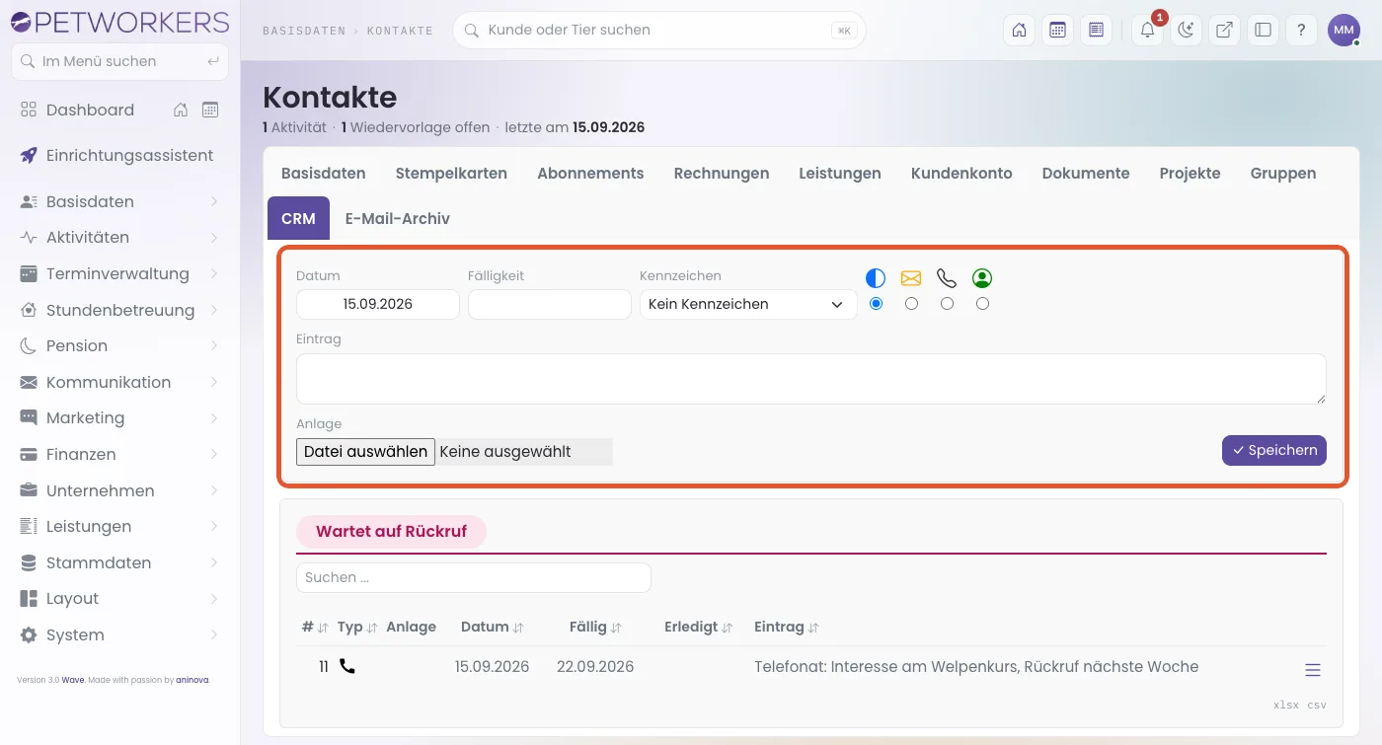Click the phone icon in row 11
The image size is (1382, 745).
click(346, 666)
